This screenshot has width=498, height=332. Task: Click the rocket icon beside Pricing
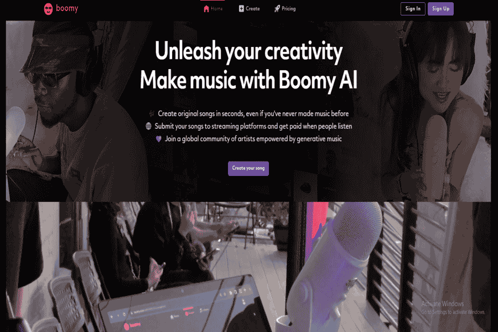pos(277,9)
